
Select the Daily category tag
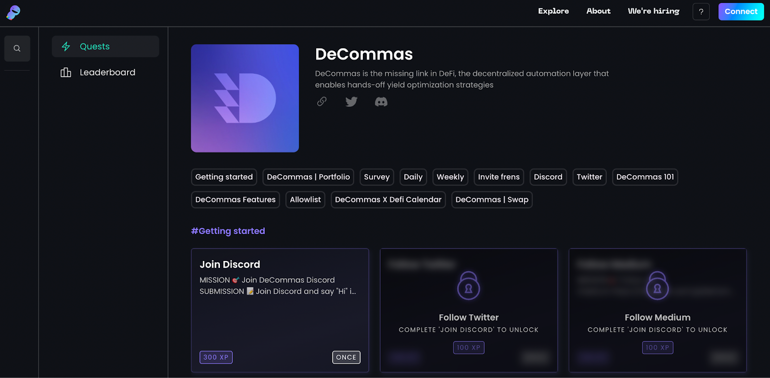point(413,177)
